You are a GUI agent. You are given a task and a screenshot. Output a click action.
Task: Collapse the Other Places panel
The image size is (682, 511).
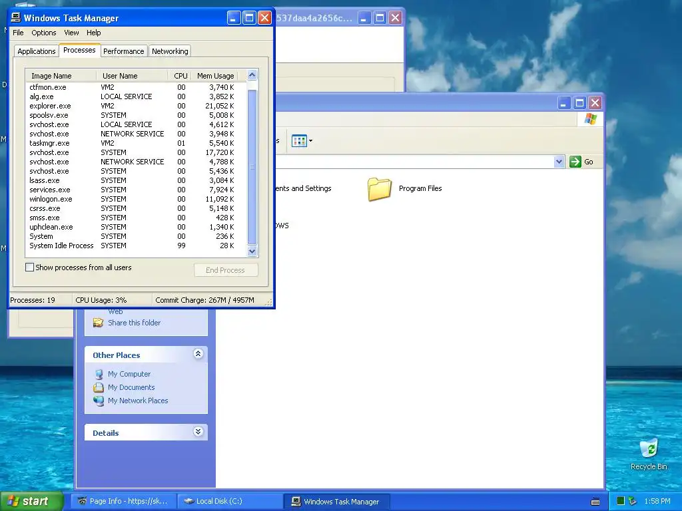(198, 354)
